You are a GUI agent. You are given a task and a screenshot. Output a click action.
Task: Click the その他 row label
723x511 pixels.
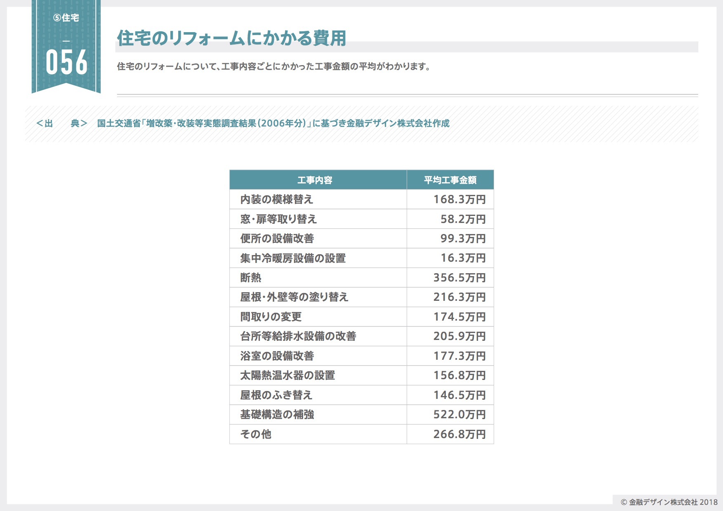click(x=256, y=434)
